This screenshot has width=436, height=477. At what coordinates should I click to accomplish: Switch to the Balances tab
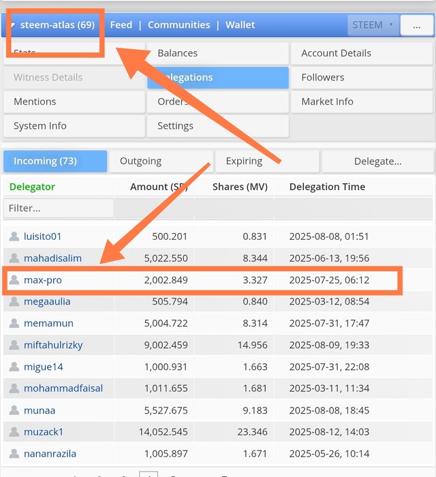(218, 53)
